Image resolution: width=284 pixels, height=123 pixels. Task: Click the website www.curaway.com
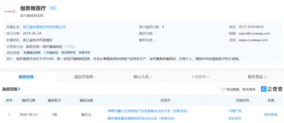coord(253,40)
